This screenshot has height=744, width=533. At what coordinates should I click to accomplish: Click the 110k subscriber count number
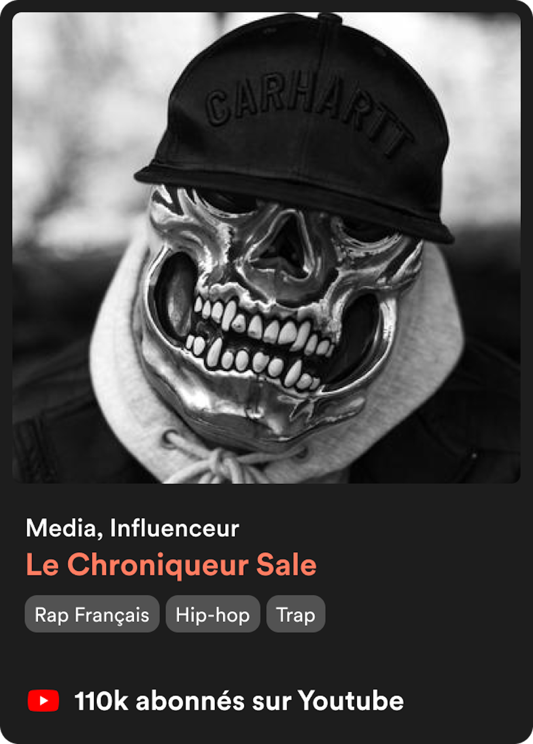[101, 701]
